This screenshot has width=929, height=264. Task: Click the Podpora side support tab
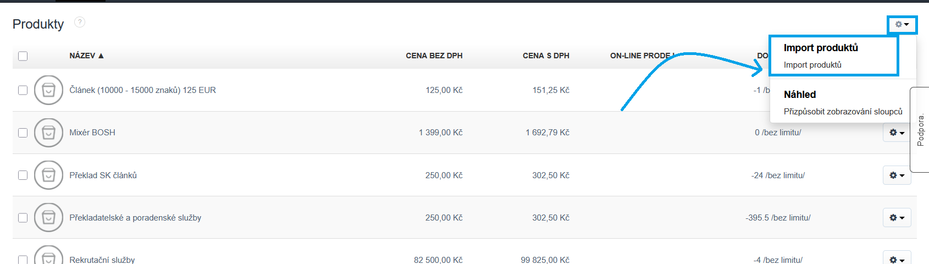tap(920, 130)
